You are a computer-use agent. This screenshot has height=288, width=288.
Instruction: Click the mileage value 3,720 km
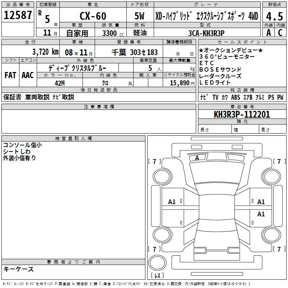(45, 51)
